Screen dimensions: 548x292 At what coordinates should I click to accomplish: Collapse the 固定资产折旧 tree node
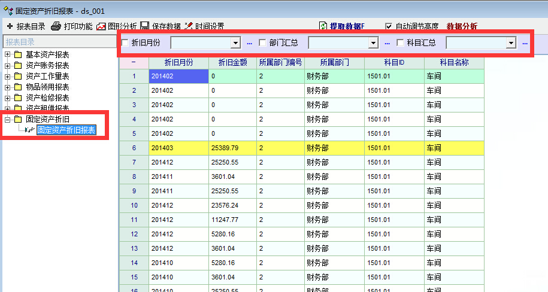(x=7, y=120)
